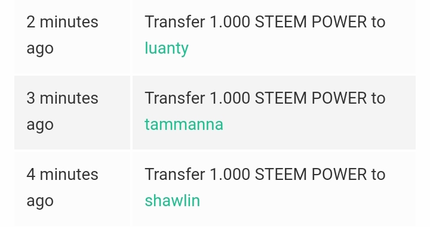Click "STEEM POWER" text in the 4-minute row

(x=311, y=174)
